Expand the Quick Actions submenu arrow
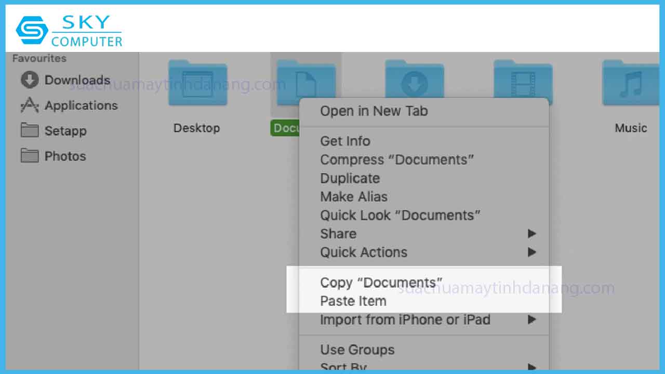Screen dimensions: 665x374 click(x=532, y=252)
